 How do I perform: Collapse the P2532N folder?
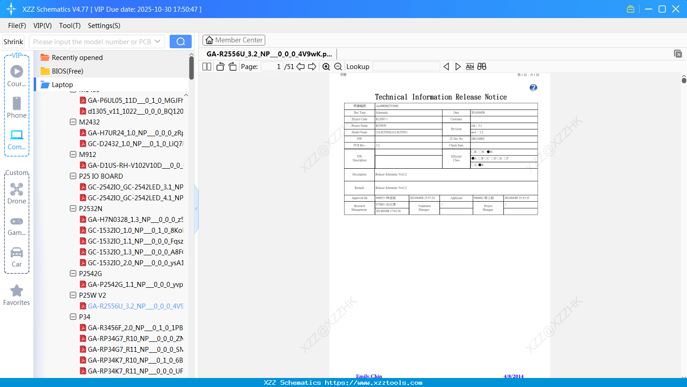[x=73, y=208]
